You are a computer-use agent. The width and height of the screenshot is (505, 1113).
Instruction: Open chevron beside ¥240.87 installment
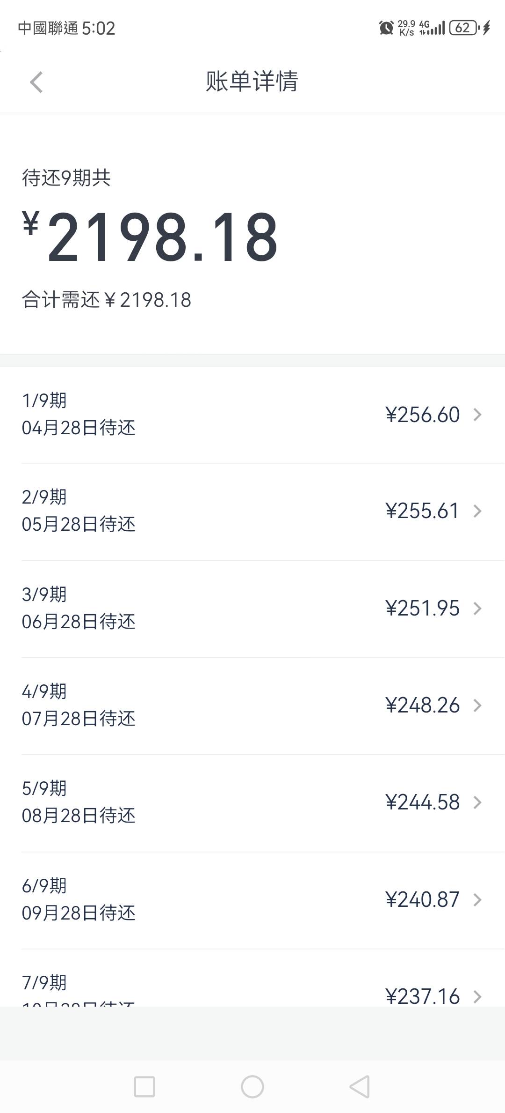pos(477,900)
